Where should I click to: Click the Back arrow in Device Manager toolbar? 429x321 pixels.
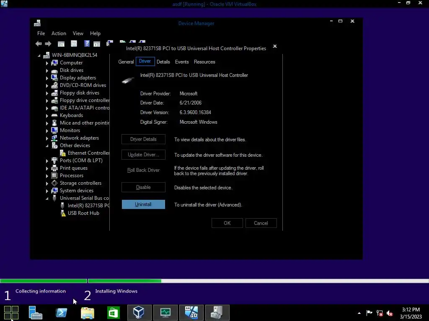(x=39, y=43)
